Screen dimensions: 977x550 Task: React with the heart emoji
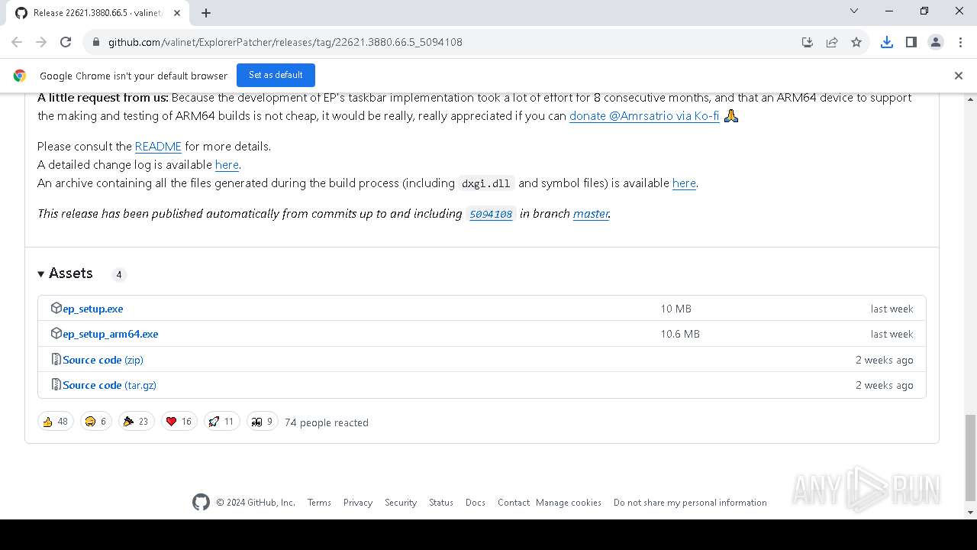click(179, 421)
